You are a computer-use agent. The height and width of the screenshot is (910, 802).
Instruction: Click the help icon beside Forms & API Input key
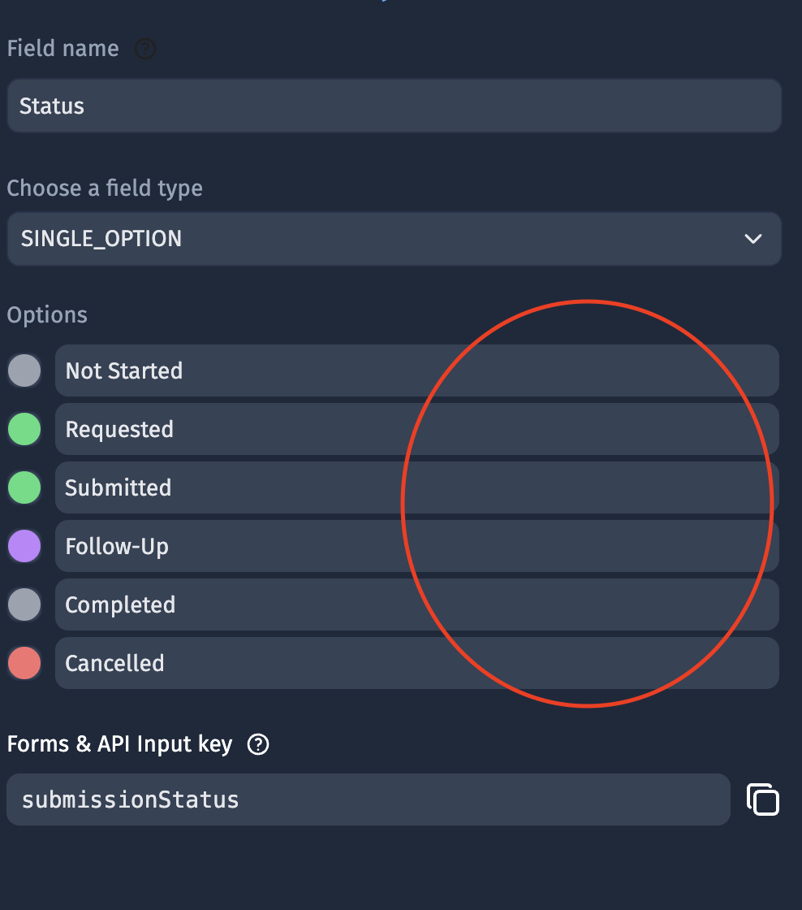tap(258, 744)
